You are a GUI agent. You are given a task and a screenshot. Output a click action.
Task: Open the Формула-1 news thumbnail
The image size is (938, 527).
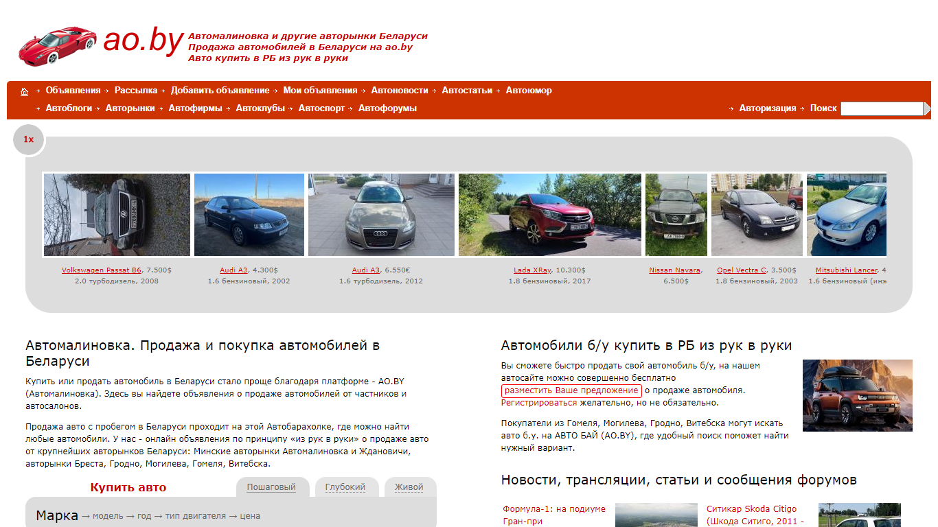(656, 515)
